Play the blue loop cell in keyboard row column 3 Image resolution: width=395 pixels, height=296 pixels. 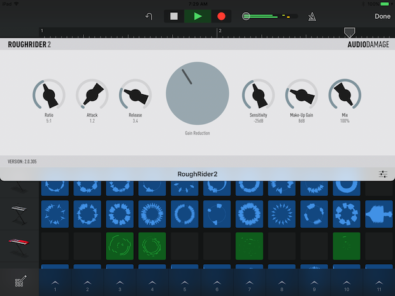120,214
